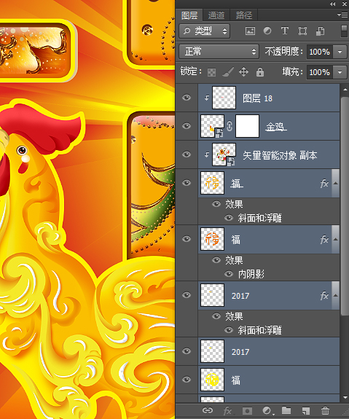The width and height of the screenshot is (349, 419).
Task: Filter for shape layers icon
Action: click(302, 31)
